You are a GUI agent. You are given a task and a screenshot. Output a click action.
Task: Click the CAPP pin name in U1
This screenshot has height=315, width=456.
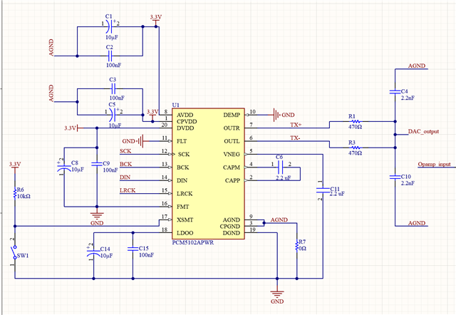(x=232, y=180)
